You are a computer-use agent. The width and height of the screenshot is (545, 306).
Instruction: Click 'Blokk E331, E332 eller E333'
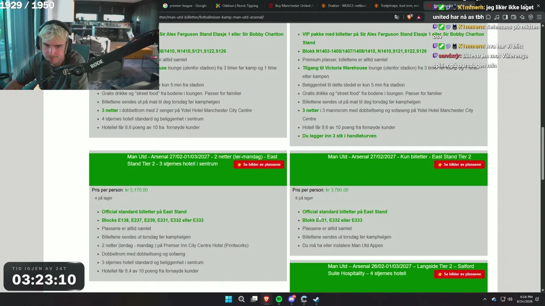(332, 220)
